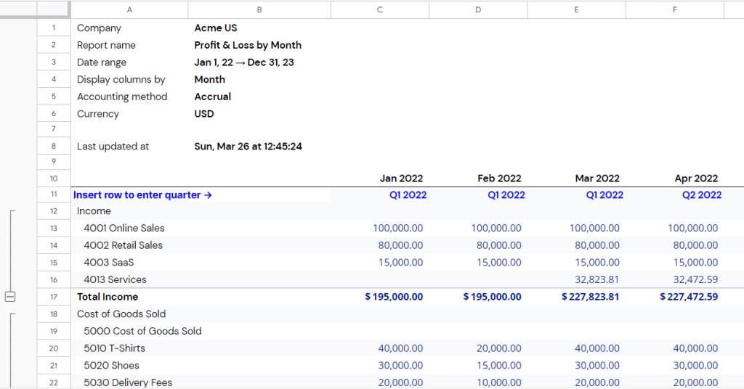Collapse the Income row group with the minus button
Viewport: 744px width, 389px height.
10,297
